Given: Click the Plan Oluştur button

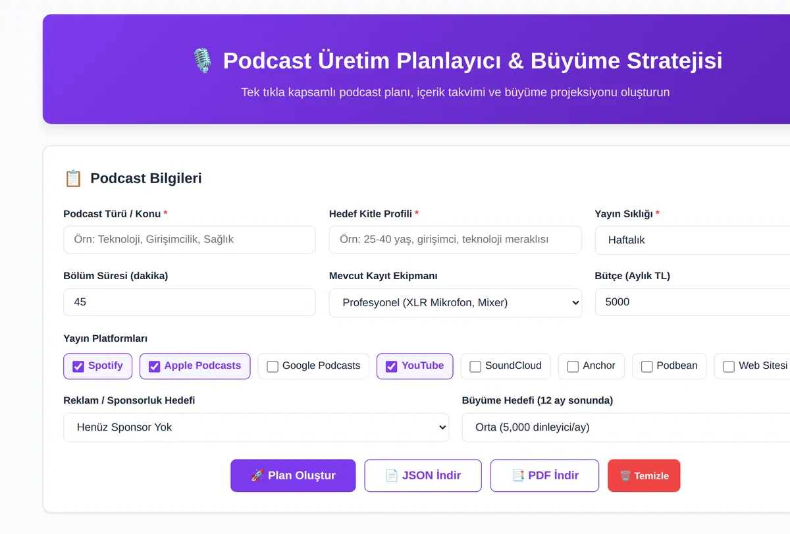Looking at the screenshot, I should (x=293, y=475).
